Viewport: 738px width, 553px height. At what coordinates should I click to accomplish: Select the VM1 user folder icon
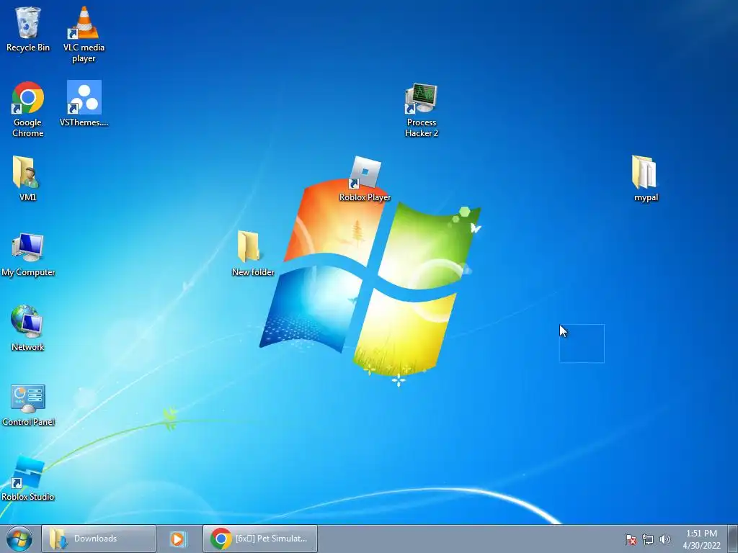click(x=28, y=179)
